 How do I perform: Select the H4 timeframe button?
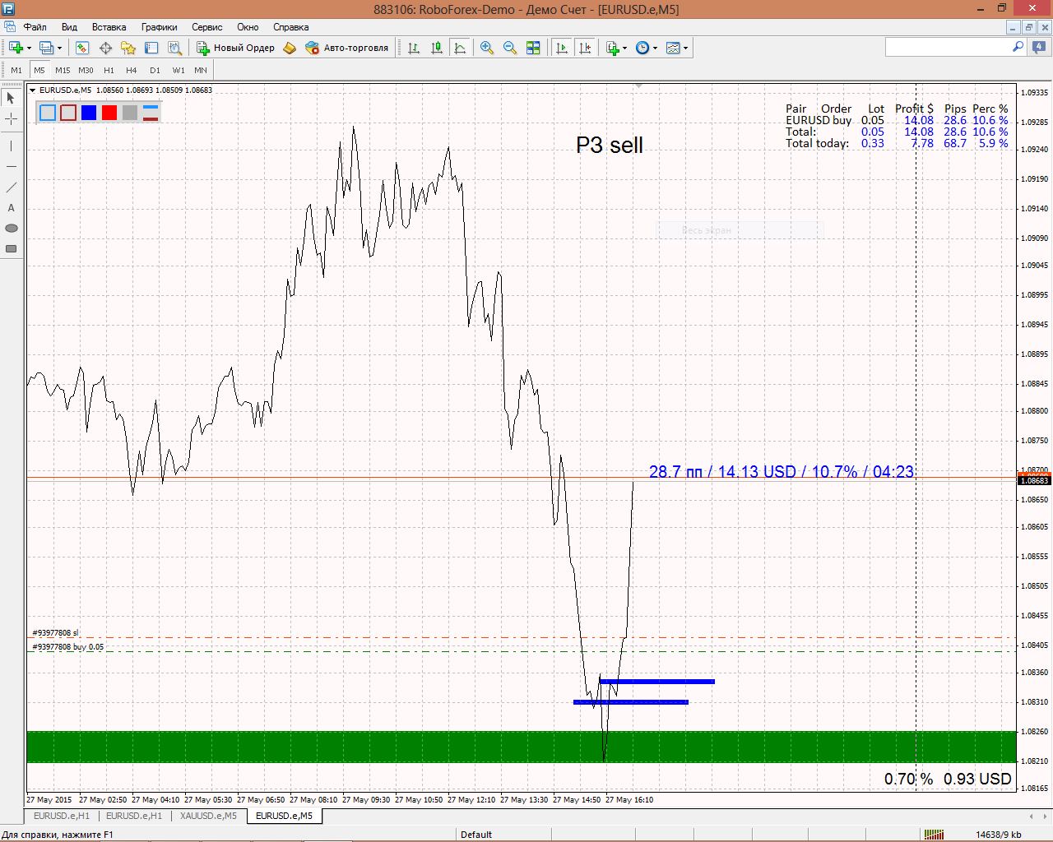132,71
